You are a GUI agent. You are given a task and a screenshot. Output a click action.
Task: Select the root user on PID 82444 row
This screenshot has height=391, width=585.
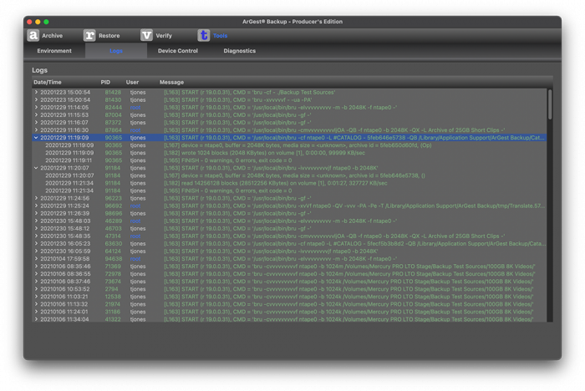point(135,108)
